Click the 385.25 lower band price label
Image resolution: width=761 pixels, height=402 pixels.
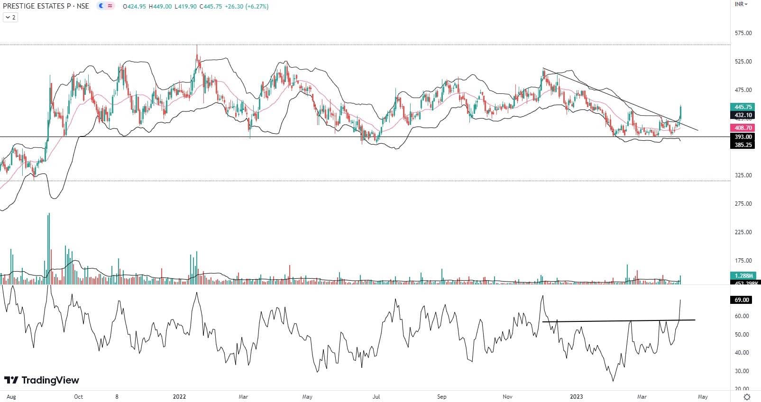(x=743, y=145)
